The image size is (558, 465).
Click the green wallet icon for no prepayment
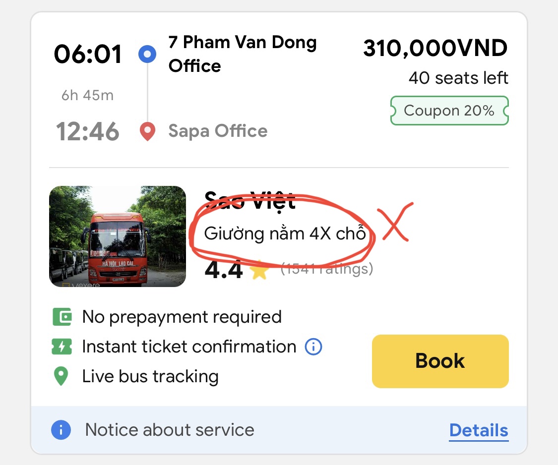click(x=62, y=317)
